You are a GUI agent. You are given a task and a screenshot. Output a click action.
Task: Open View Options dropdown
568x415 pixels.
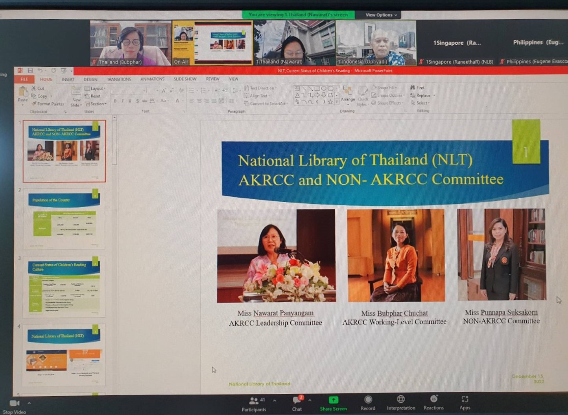tap(380, 15)
